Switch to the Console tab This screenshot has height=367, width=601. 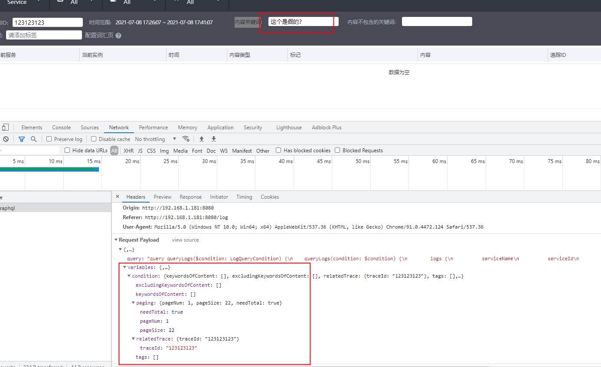pos(62,128)
